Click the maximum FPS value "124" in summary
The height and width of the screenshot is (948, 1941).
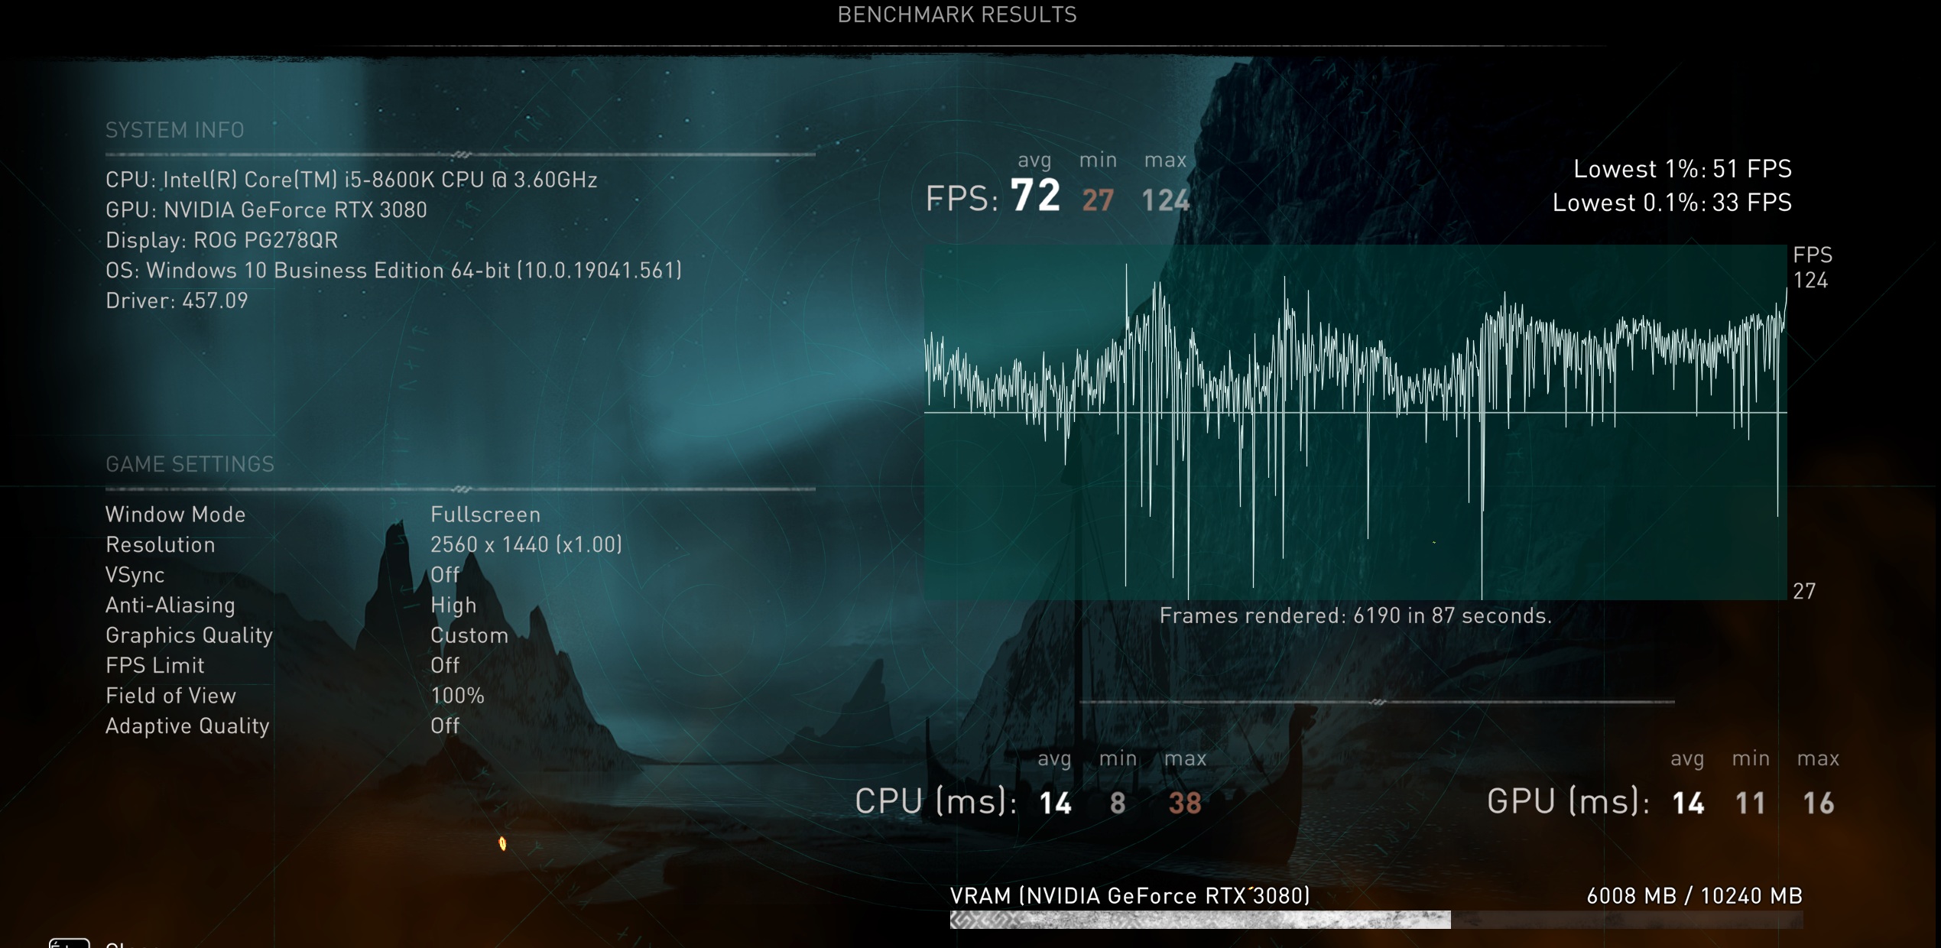coord(1165,200)
